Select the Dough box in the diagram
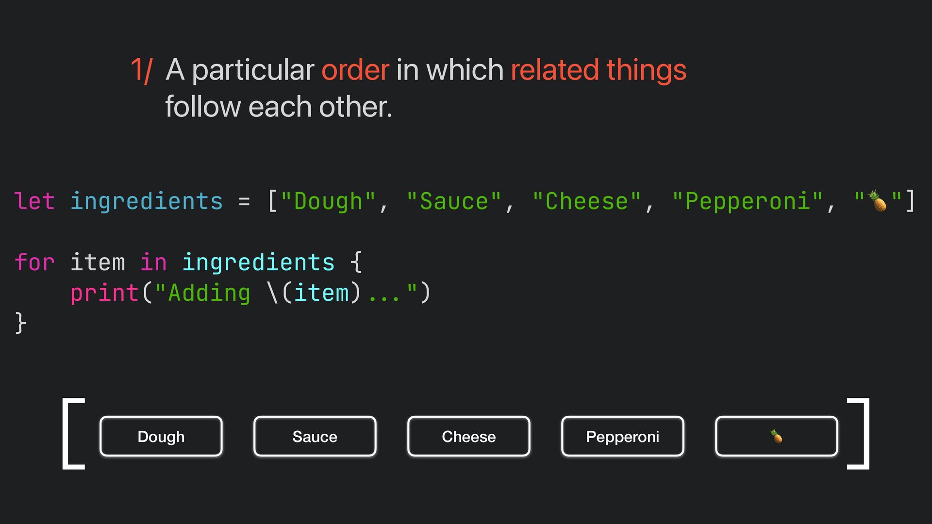Image resolution: width=932 pixels, height=524 pixels. (161, 436)
